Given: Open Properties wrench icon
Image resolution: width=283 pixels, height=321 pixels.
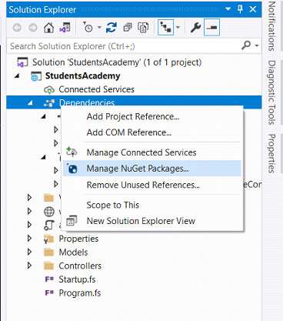Looking at the screenshot, I should [195, 28].
